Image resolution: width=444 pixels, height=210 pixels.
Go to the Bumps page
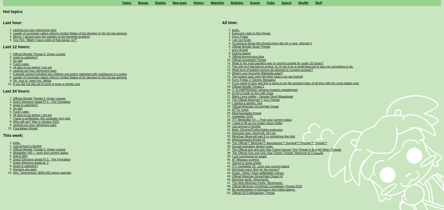[x=143, y=3]
